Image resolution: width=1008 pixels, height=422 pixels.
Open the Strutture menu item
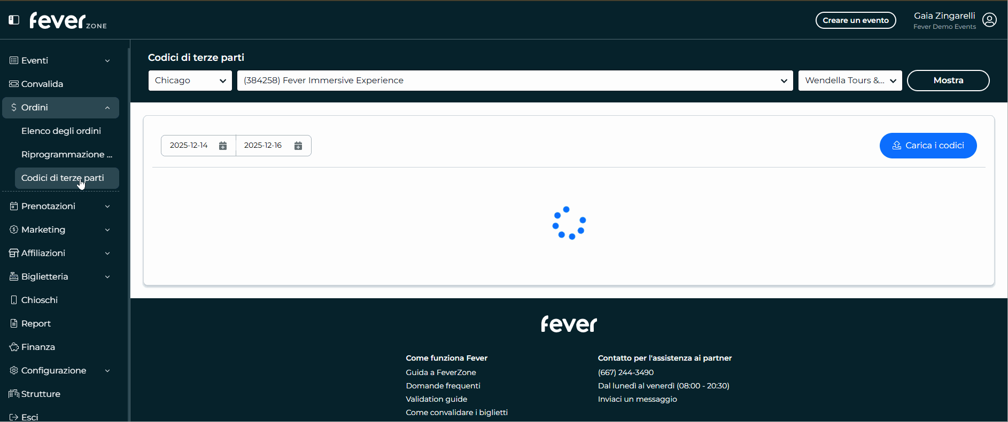point(60,394)
